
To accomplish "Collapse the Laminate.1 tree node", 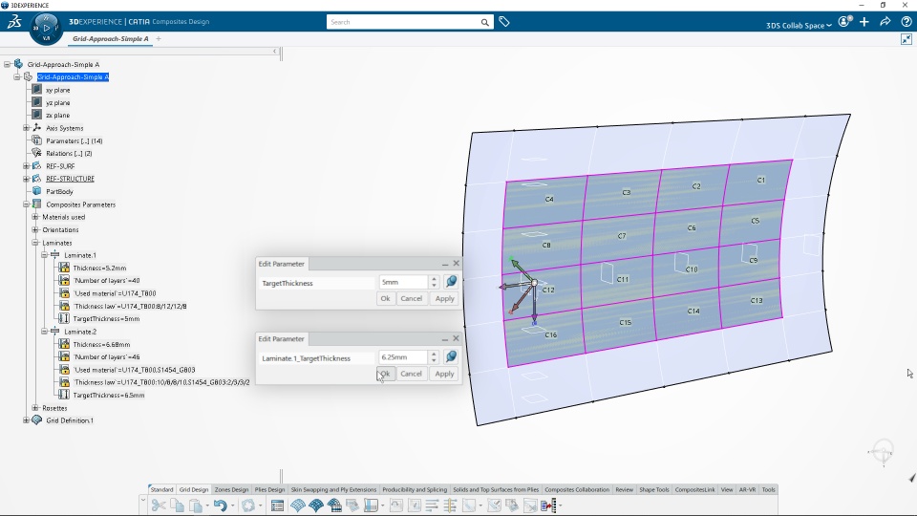I will 45,255.
